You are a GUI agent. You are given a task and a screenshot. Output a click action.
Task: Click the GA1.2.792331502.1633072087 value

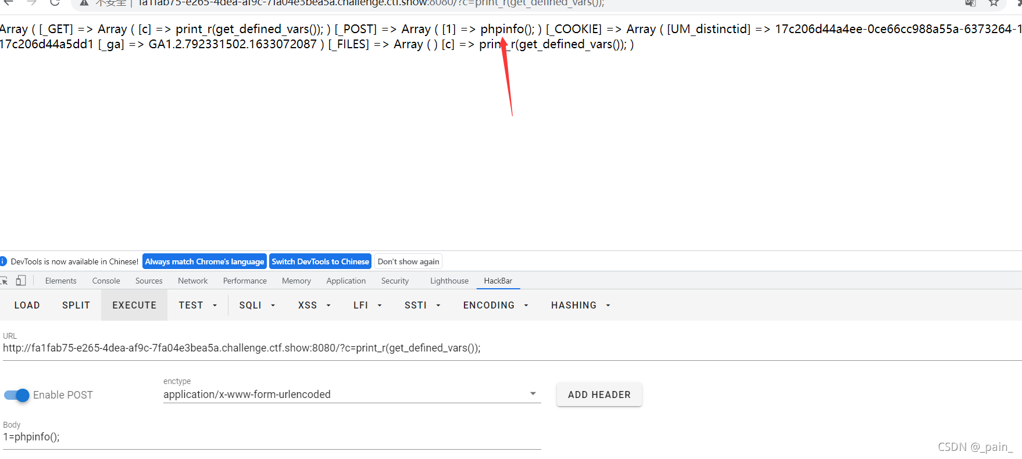(233, 44)
